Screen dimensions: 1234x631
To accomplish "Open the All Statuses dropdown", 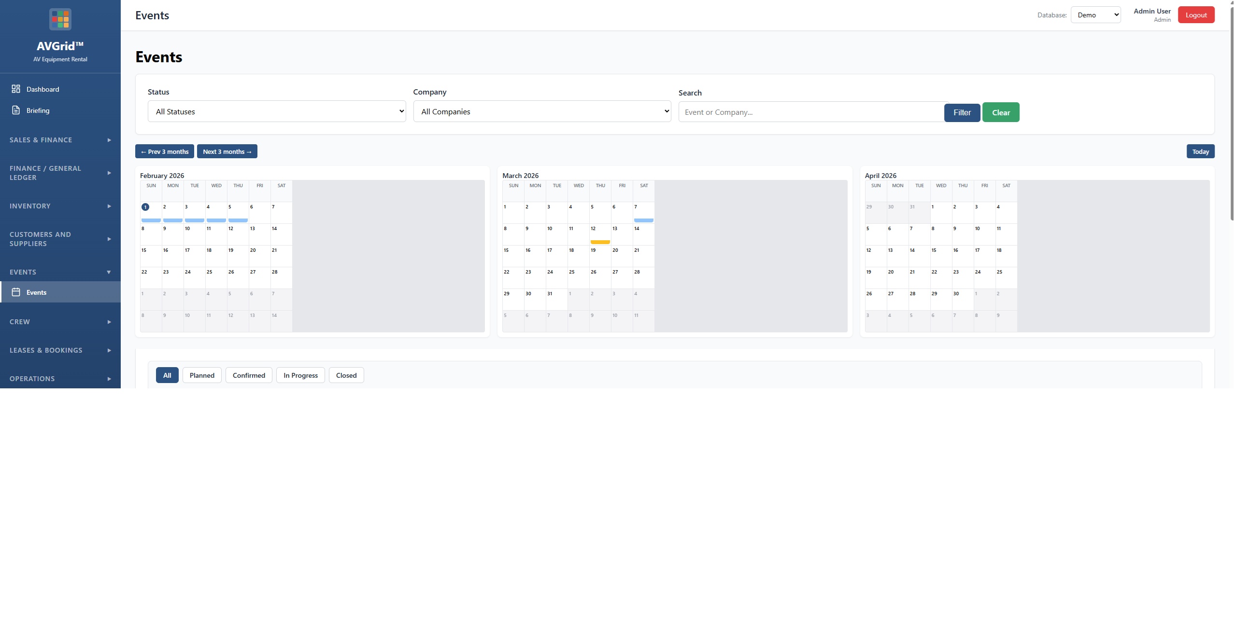I will 277,111.
